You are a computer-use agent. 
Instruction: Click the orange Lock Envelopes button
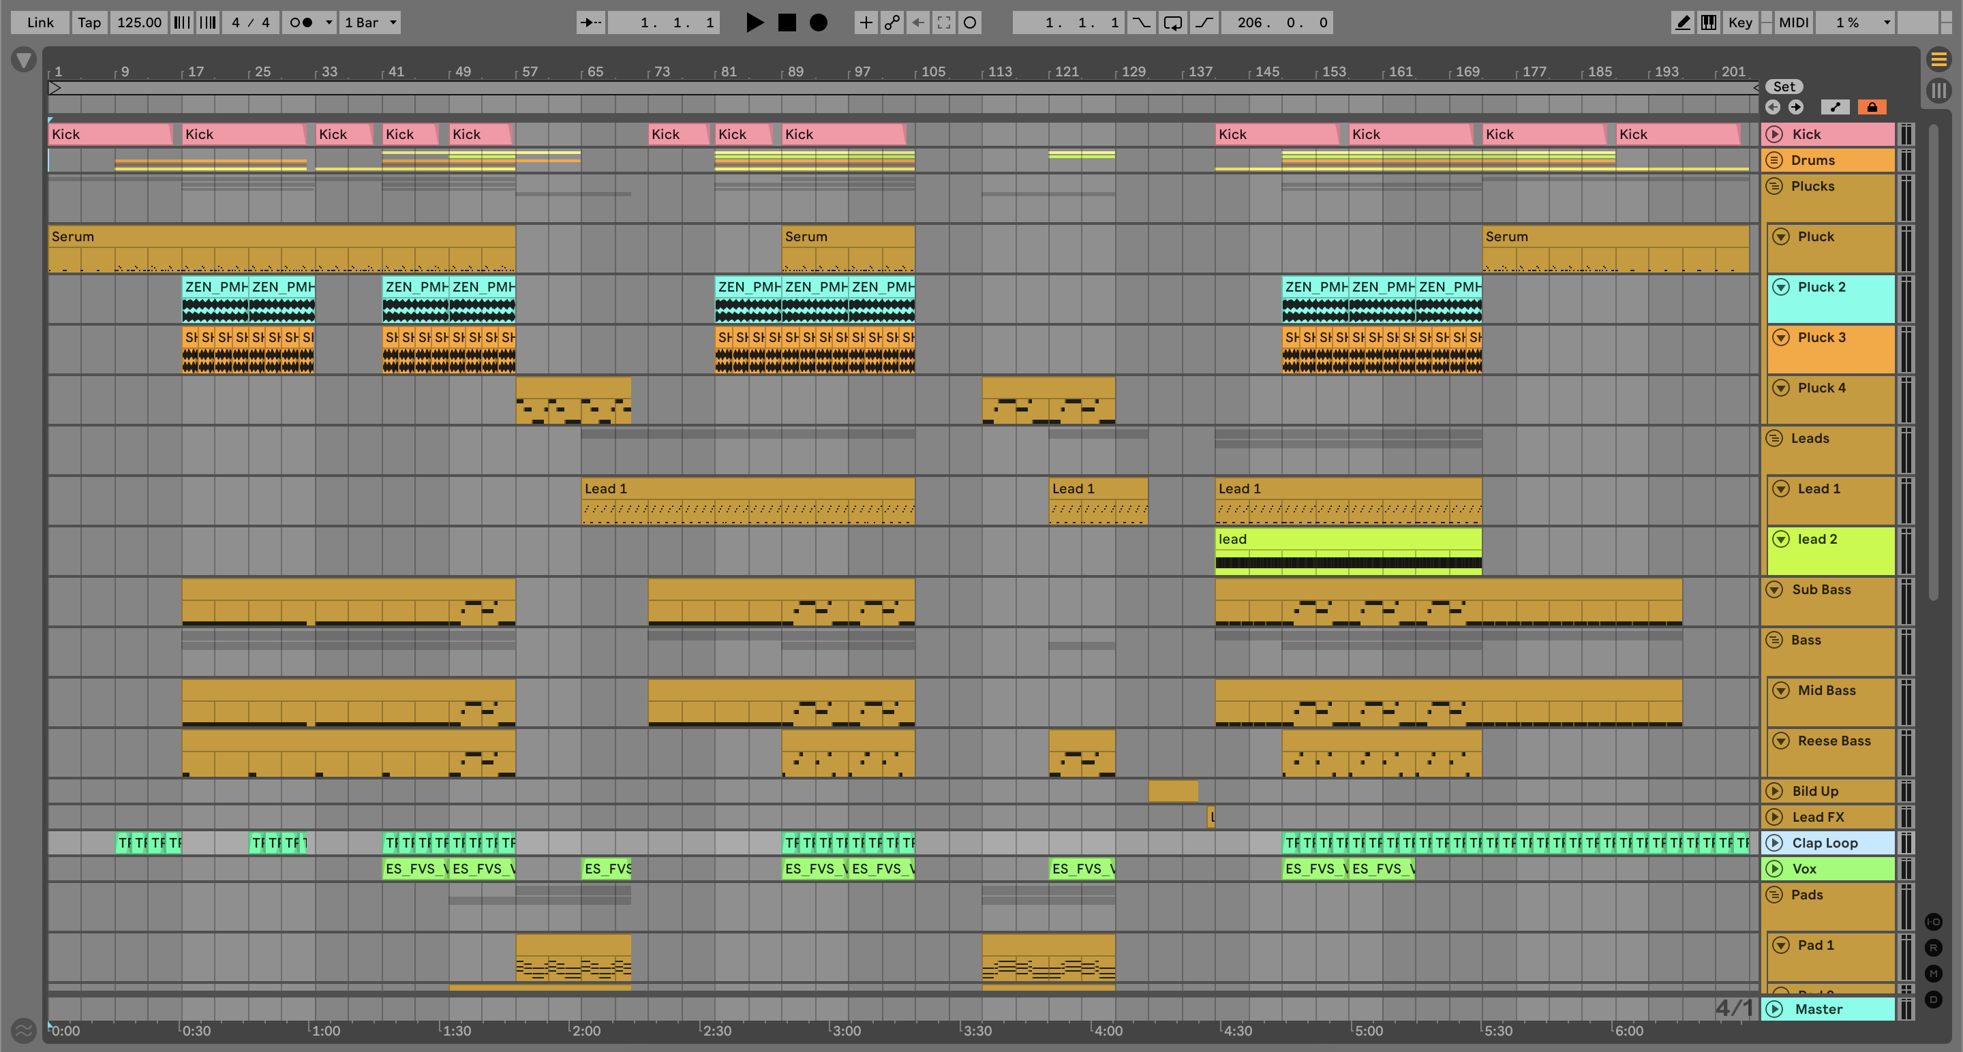[1872, 108]
